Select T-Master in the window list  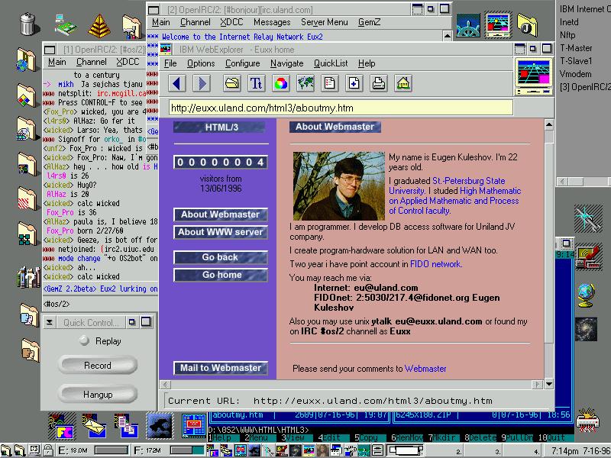pyautogui.click(x=576, y=48)
